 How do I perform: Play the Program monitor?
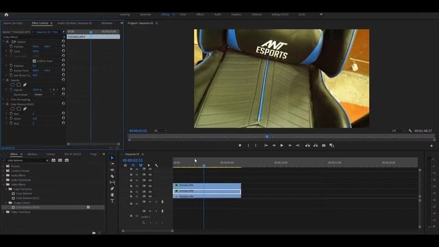tap(282, 145)
